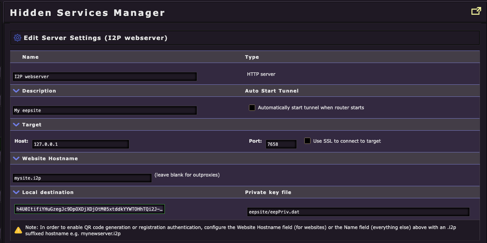Click the Host field showing 127.0.0.1

click(x=80, y=144)
